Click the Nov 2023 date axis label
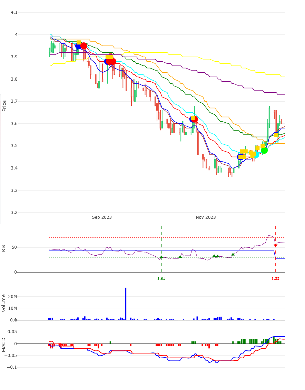Image resolution: width=305 pixels, height=390 pixels. click(206, 217)
